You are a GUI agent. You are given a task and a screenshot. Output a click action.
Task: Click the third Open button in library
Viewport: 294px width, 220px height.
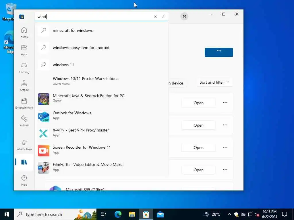[x=199, y=148]
